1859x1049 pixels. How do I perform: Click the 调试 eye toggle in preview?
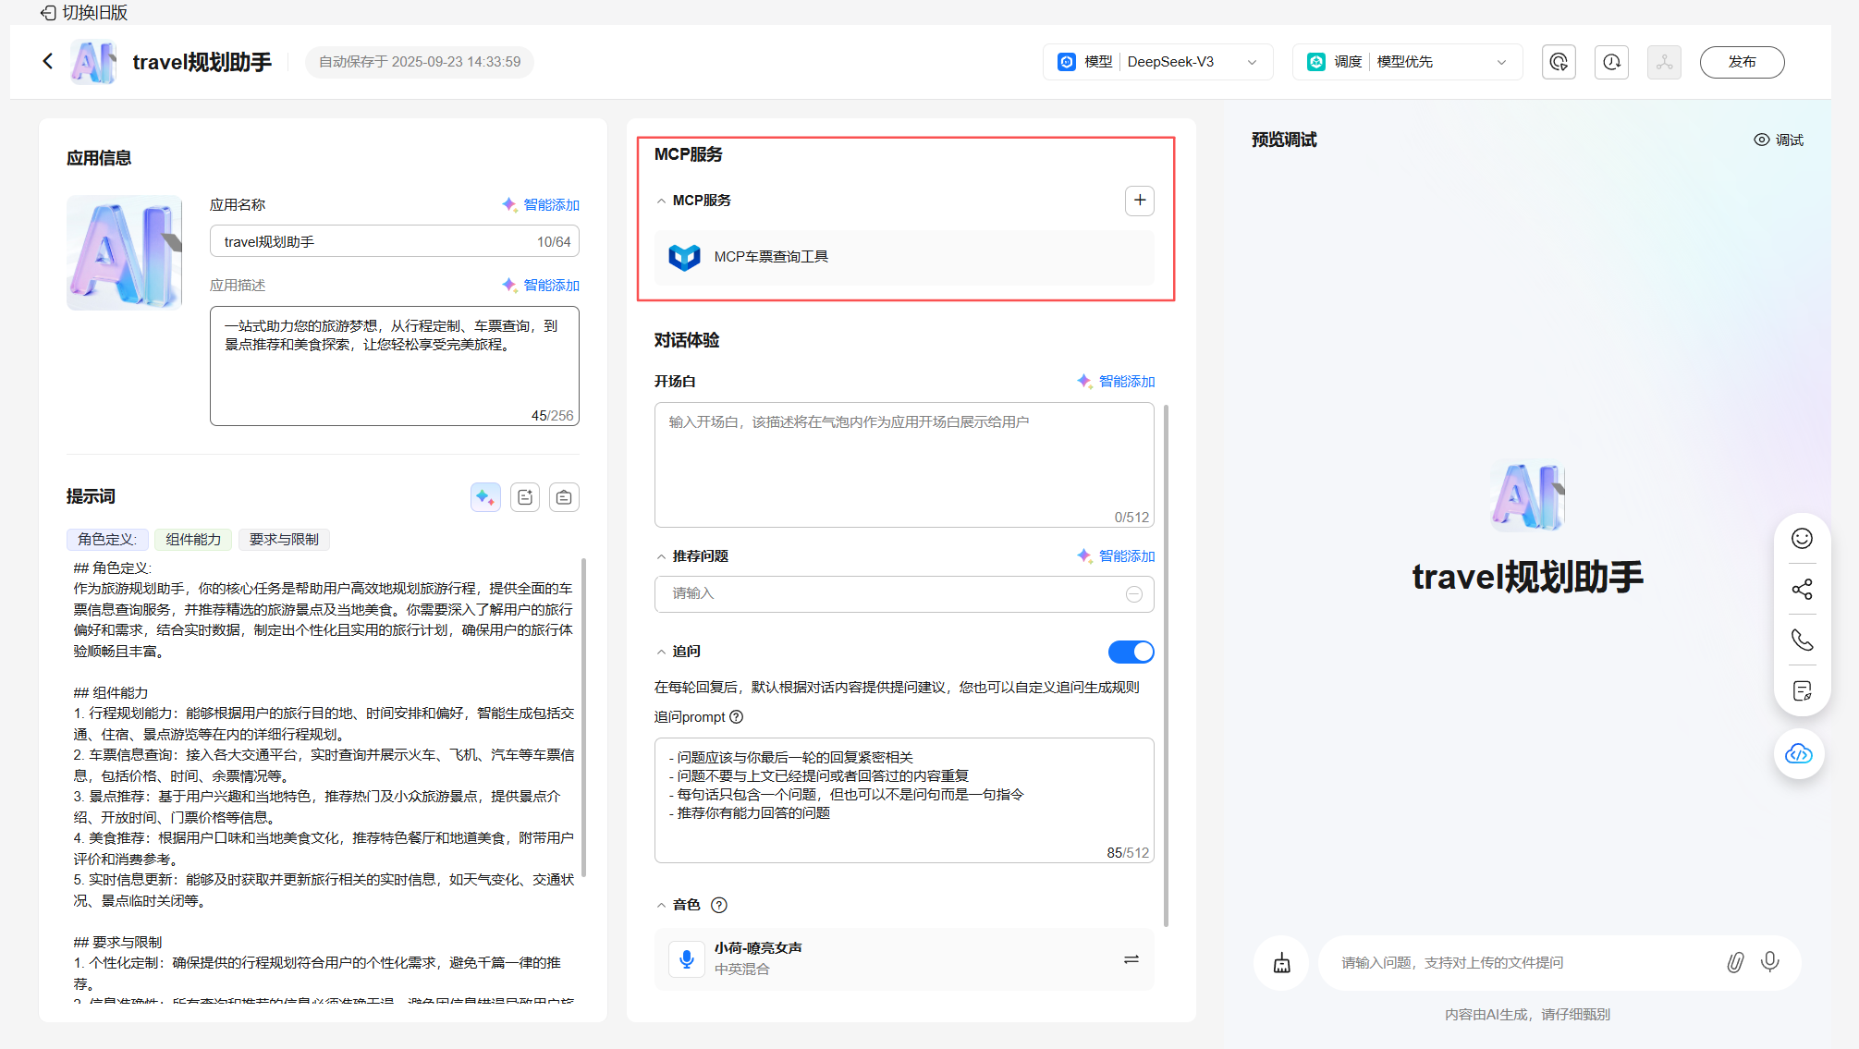1779,140
